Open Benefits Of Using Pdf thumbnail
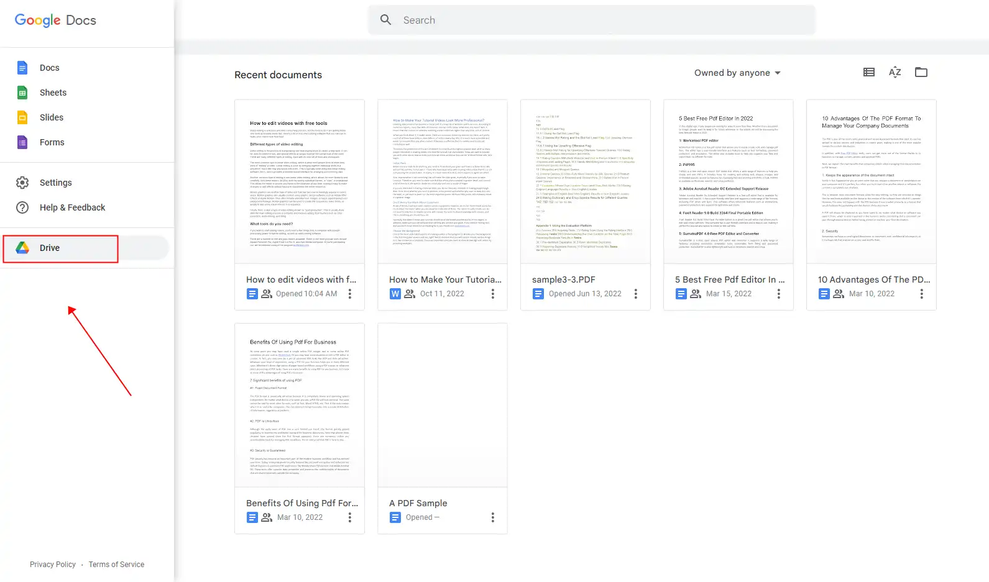Image resolution: width=989 pixels, height=582 pixels. coord(300,406)
